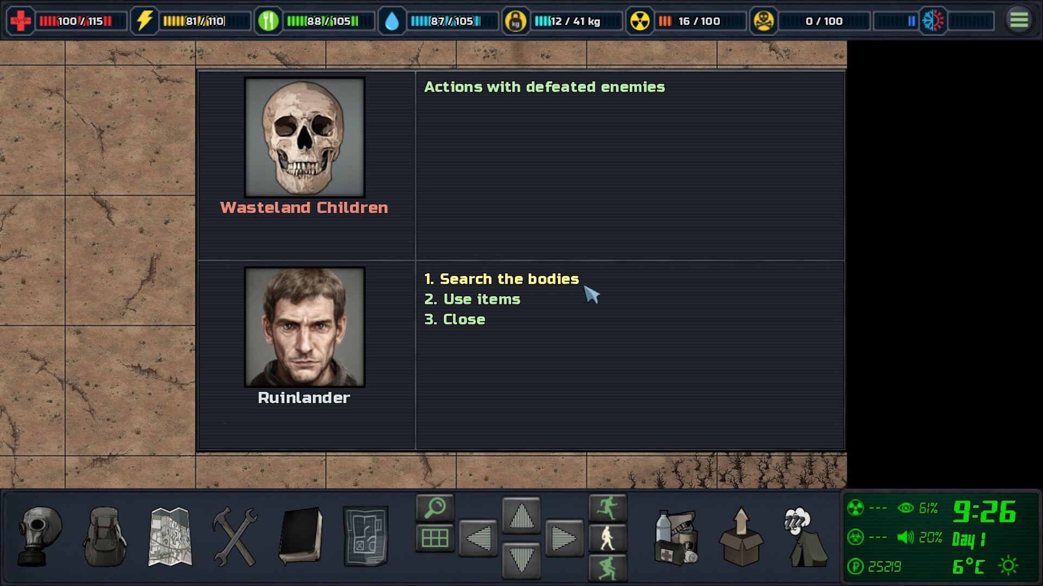Click the up arrow movement button
Viewport: 1043px width, 586px height.
521,516
